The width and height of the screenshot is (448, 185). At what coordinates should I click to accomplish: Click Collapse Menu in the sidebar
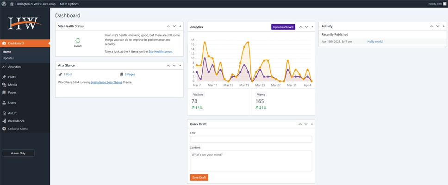[x=18, y=129]
